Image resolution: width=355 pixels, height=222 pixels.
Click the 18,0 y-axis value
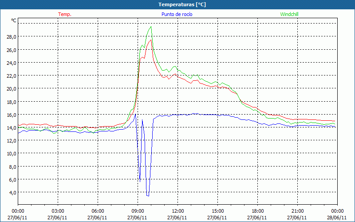click(x=12, y=102)
